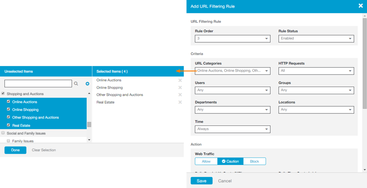Click the Clear Selection link

[44, 150]
